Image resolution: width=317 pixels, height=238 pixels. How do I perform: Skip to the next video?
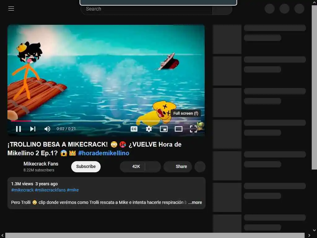(x=33, y=129)
